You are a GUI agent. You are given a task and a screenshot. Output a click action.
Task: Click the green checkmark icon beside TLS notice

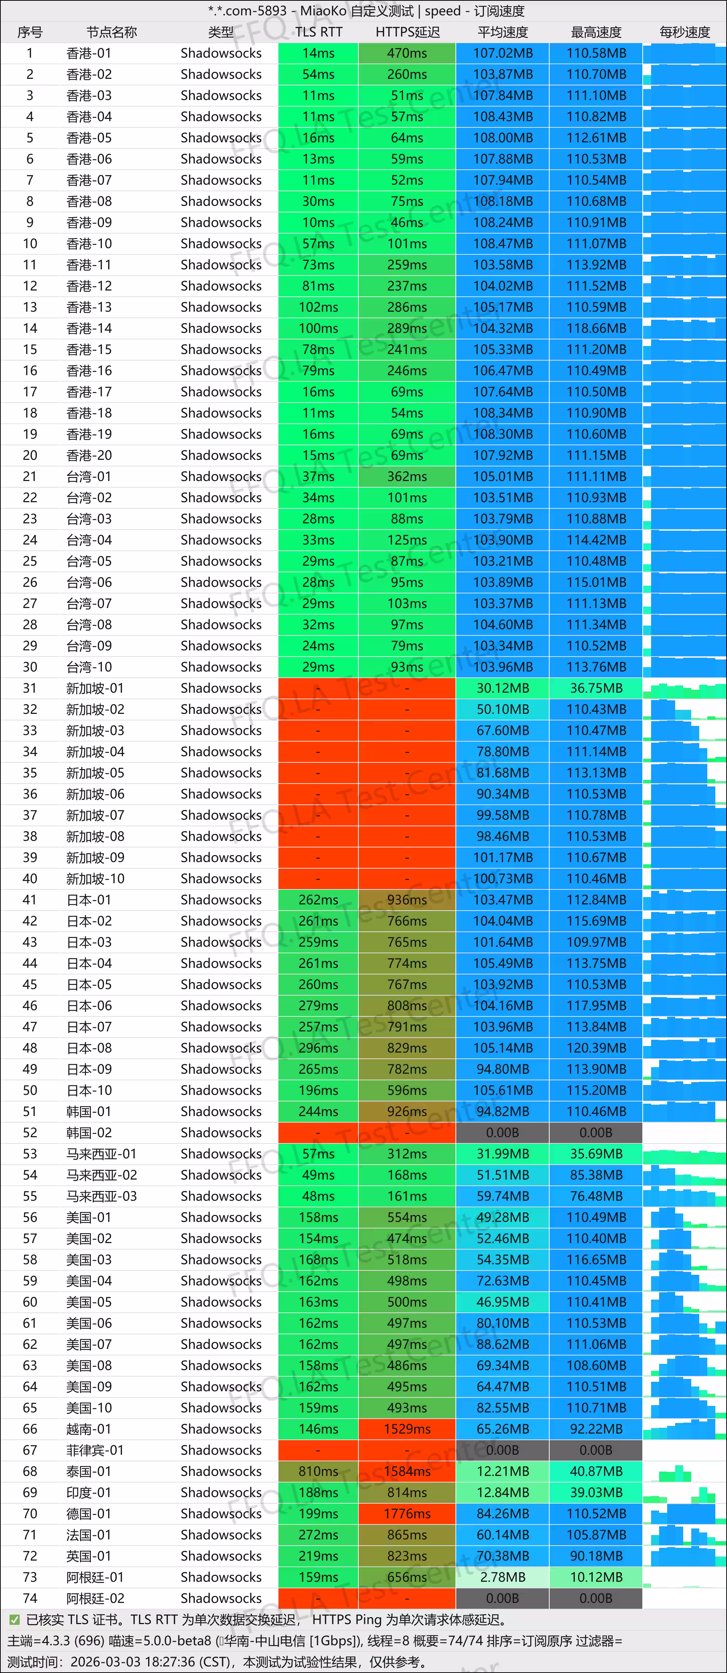tap(14, 1619)
